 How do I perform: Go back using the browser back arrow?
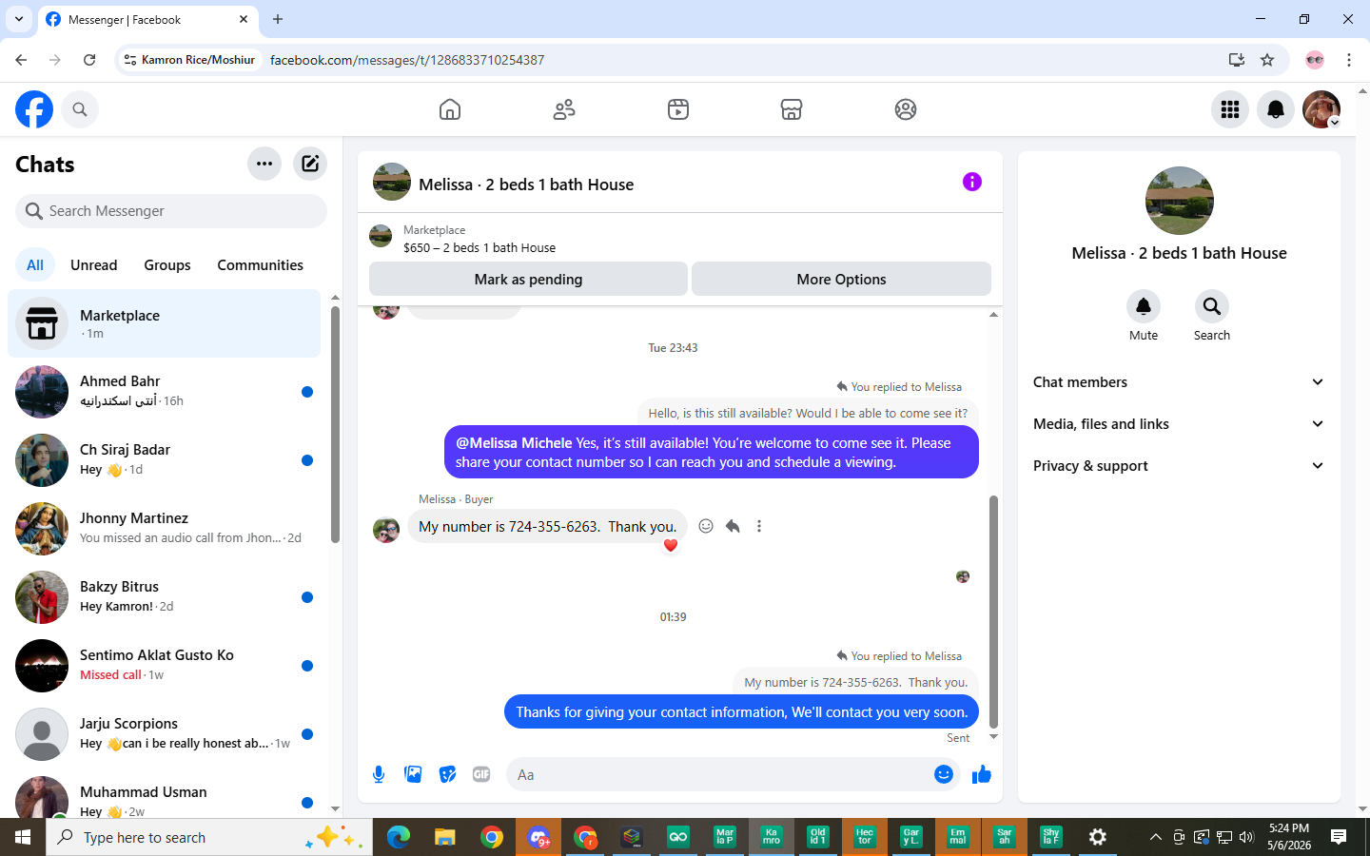[21, 60]
